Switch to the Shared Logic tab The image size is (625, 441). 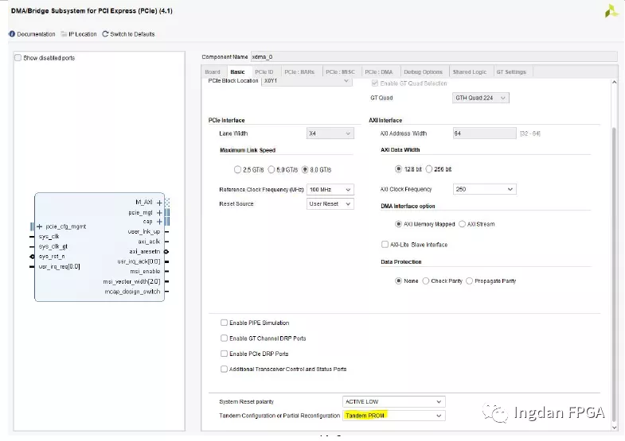point(470,72)
